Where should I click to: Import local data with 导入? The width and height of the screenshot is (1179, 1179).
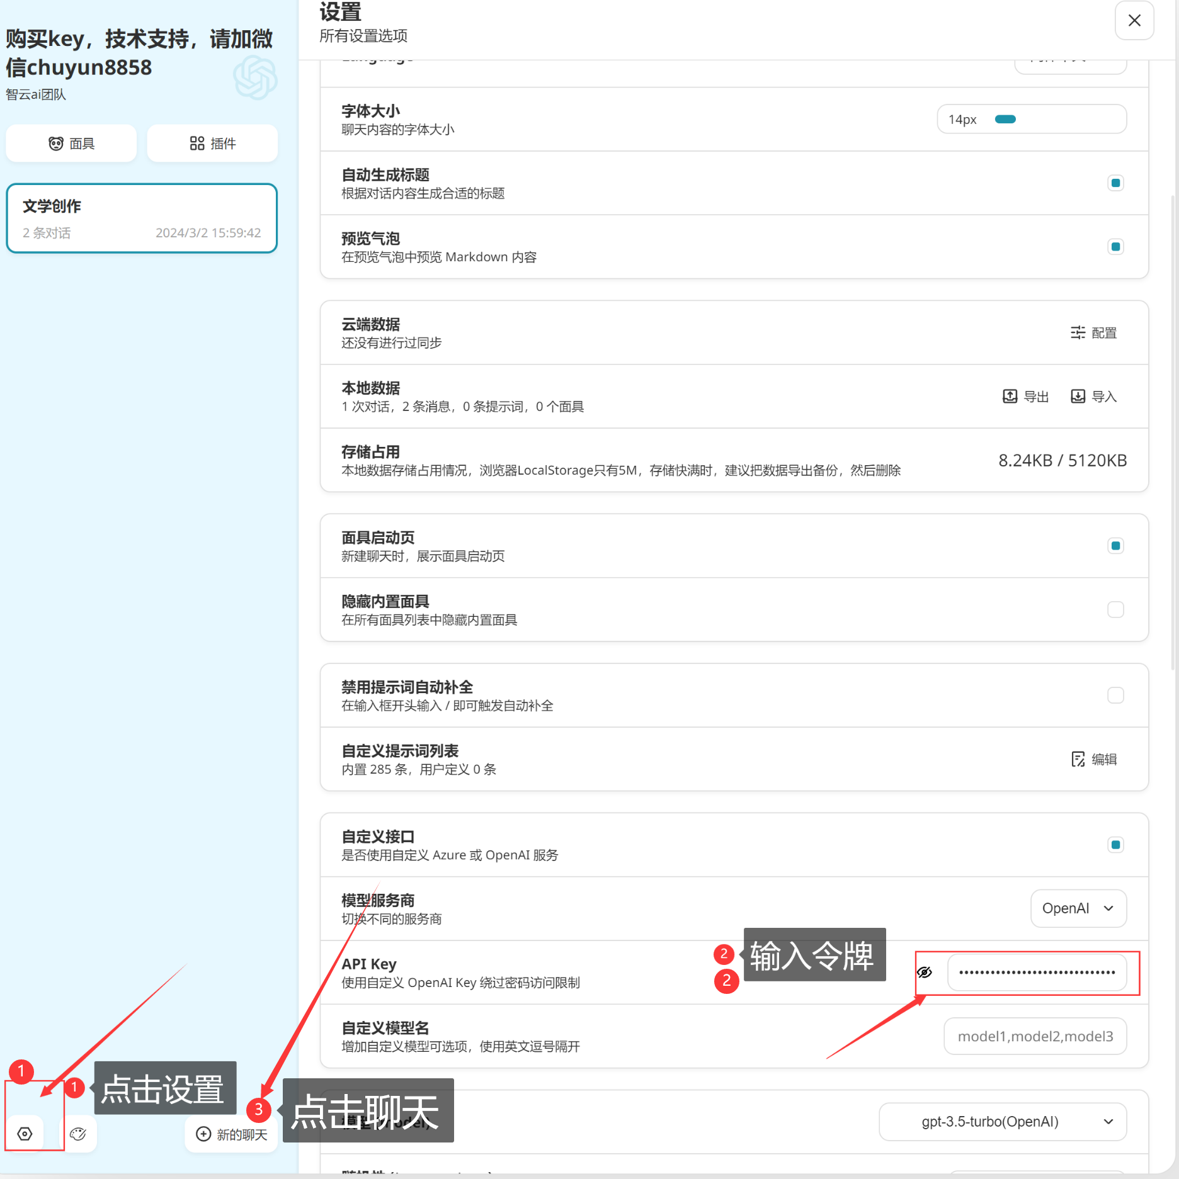(1094, 397)
